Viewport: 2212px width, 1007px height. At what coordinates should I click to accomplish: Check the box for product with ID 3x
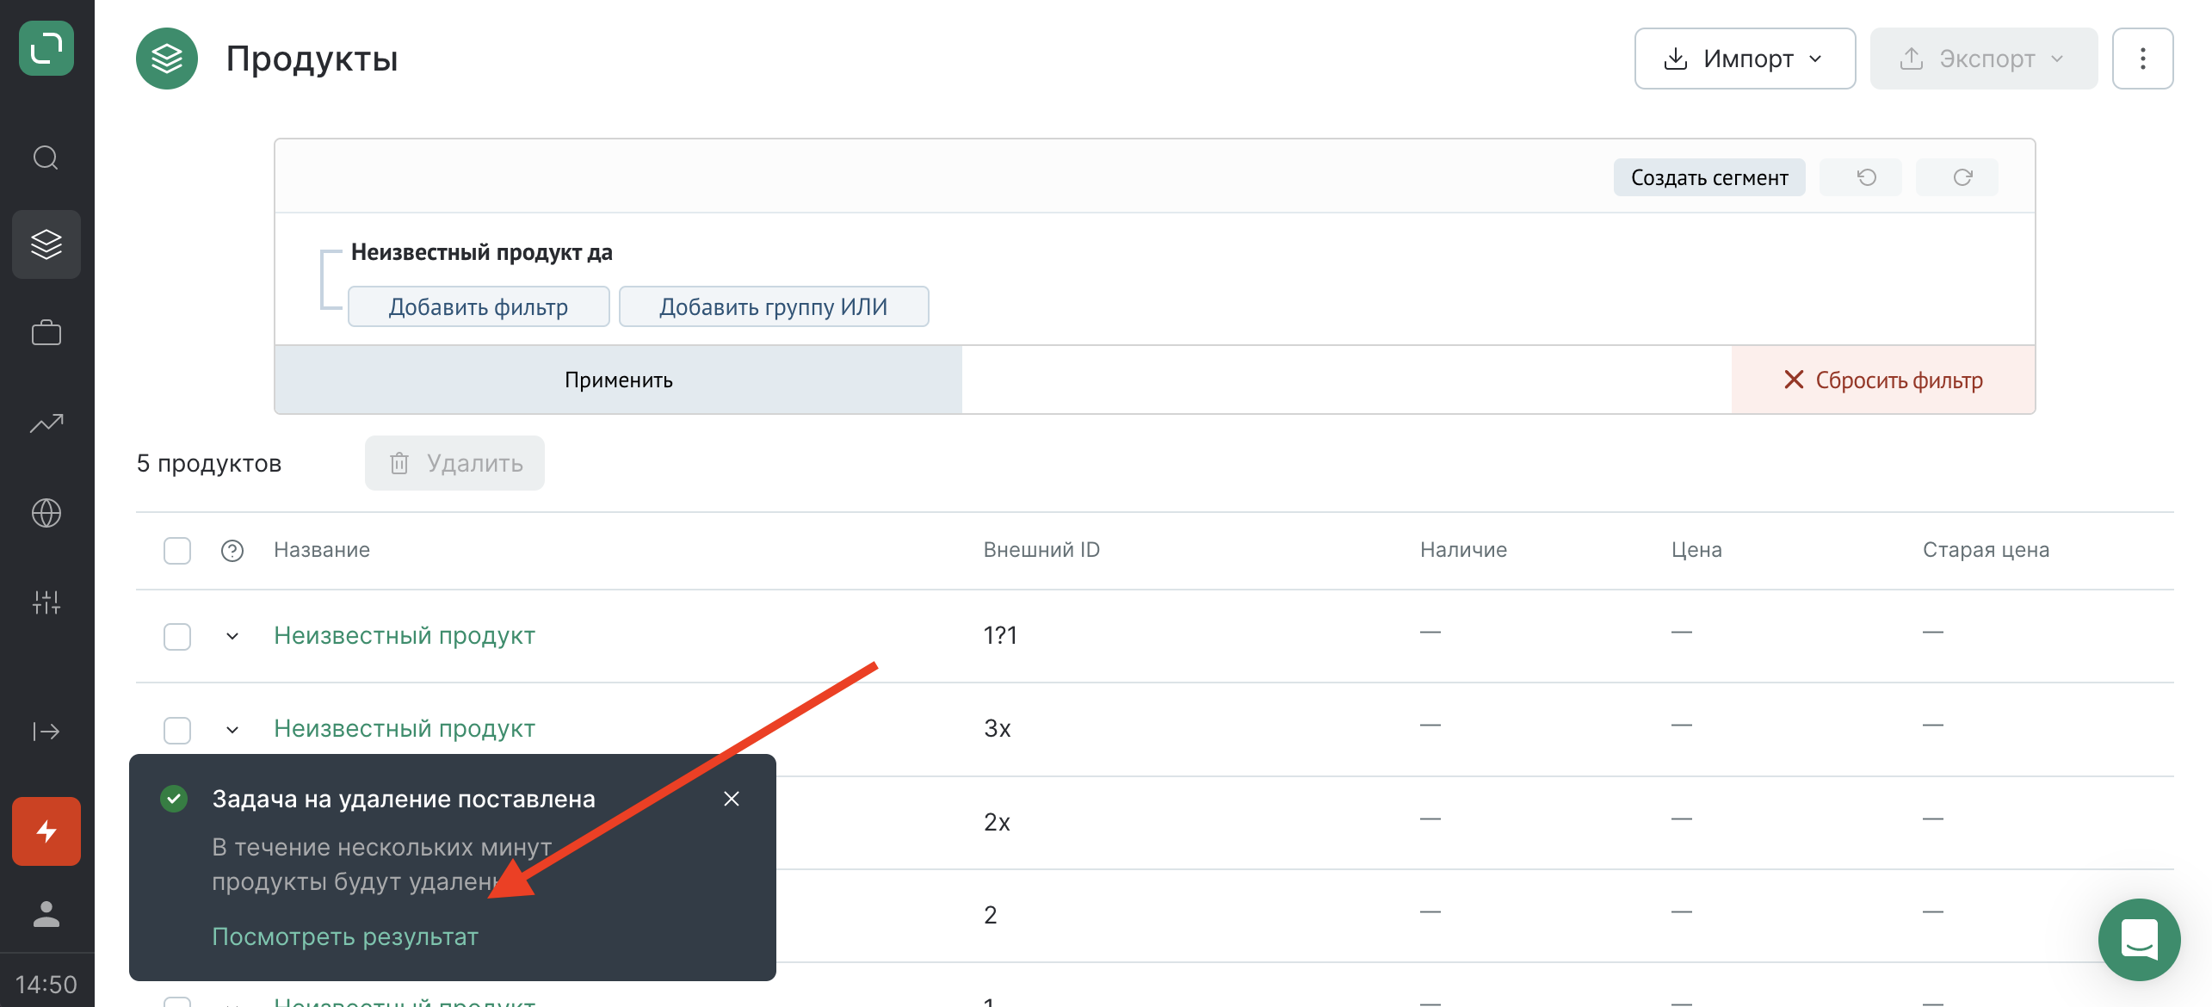(177, 730)
